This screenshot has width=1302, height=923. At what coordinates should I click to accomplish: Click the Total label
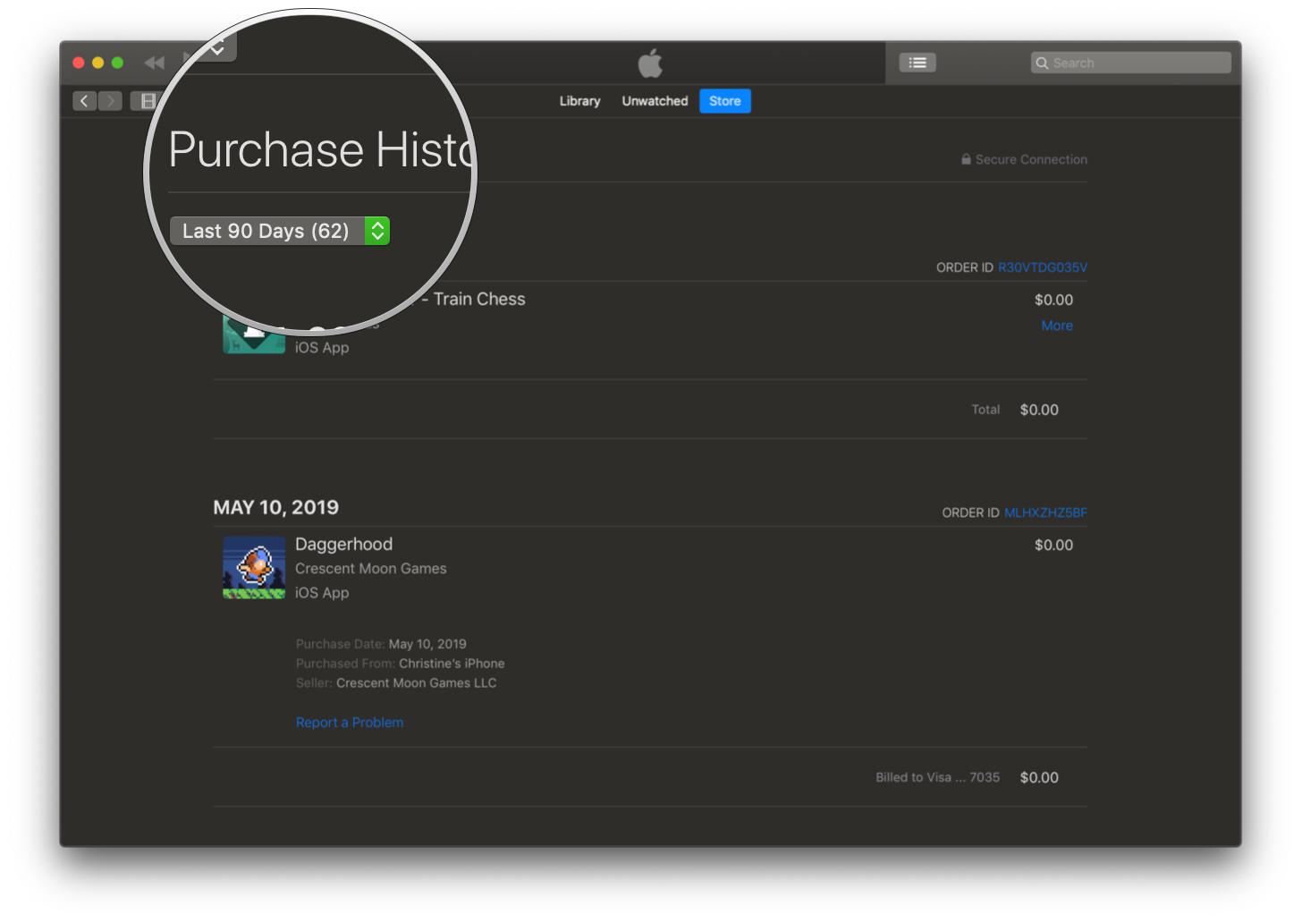point(985,410)
